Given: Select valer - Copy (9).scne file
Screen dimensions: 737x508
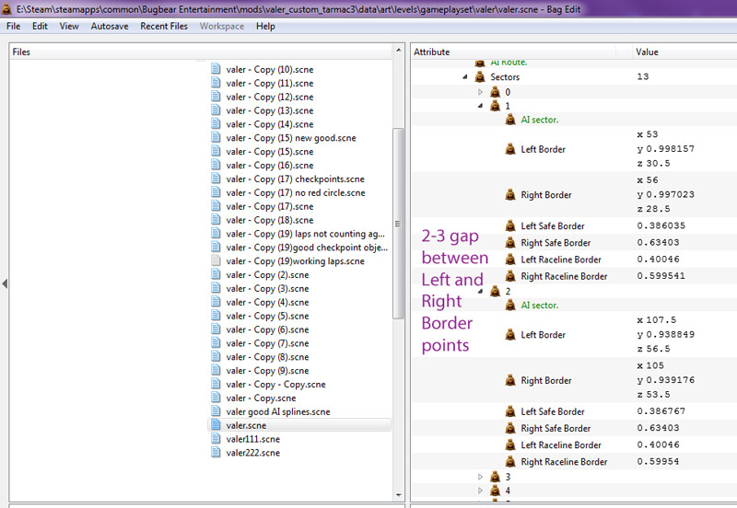Looking at the screenshot, I should click(x=267, y=371).
